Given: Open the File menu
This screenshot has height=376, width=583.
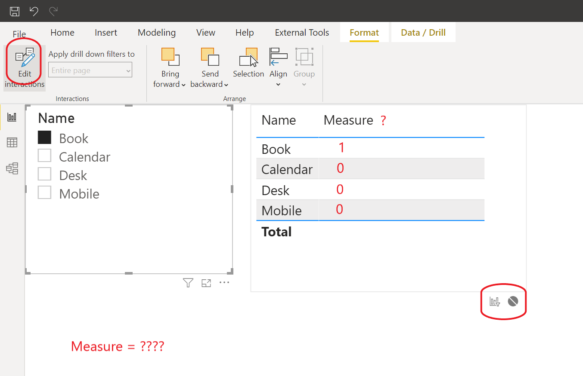Looking at the screenshot, I should pyautogui.click(x=19, y=34).
